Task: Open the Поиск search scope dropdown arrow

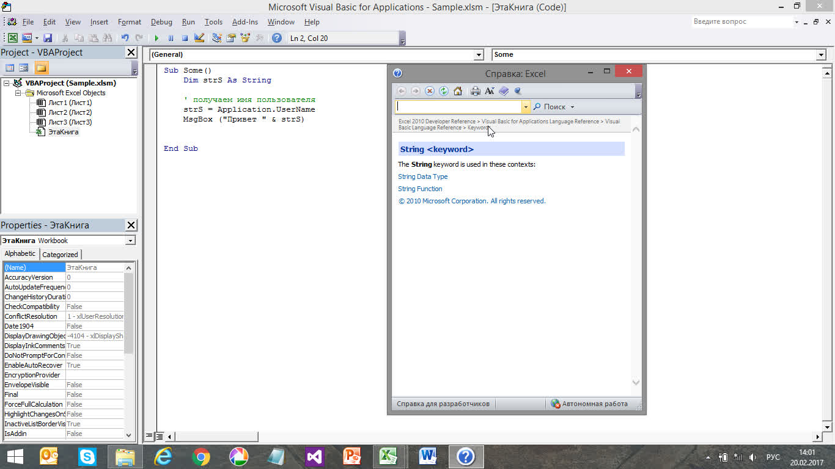Action: click(573, 107)
